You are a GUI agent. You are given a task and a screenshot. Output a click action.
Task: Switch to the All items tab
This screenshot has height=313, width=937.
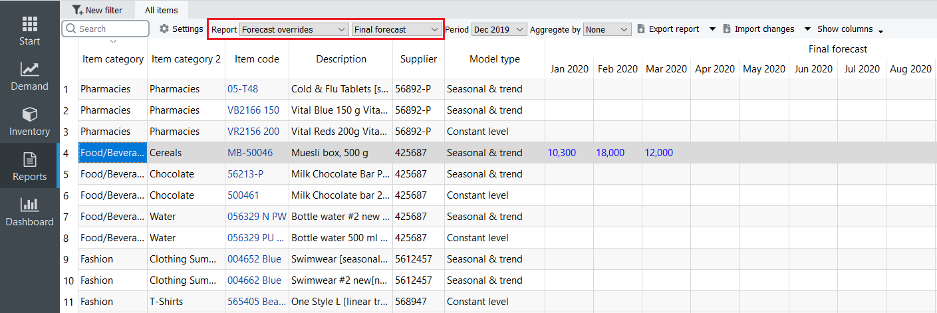(x=162, y=10)
